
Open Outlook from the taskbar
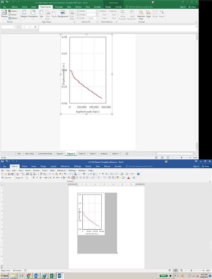pyautogui.click(x=37, y=276)
